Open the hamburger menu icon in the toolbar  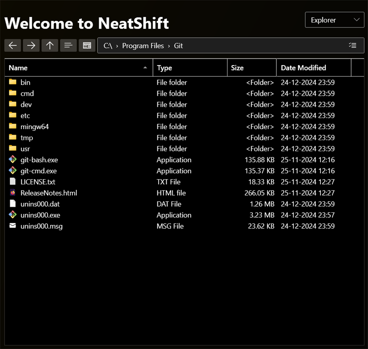[68, 45]
